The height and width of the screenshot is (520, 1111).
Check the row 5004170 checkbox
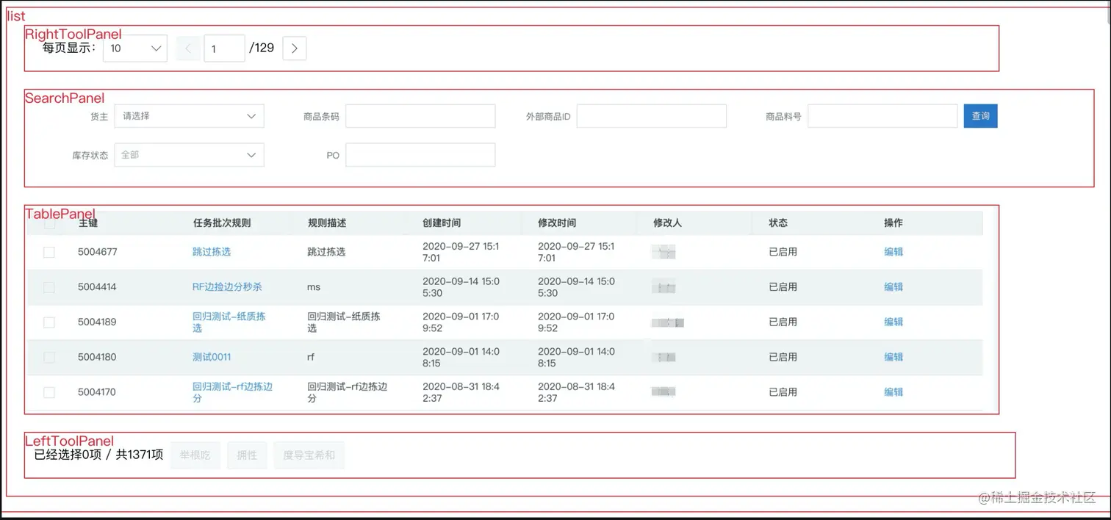tap(49, 392)
